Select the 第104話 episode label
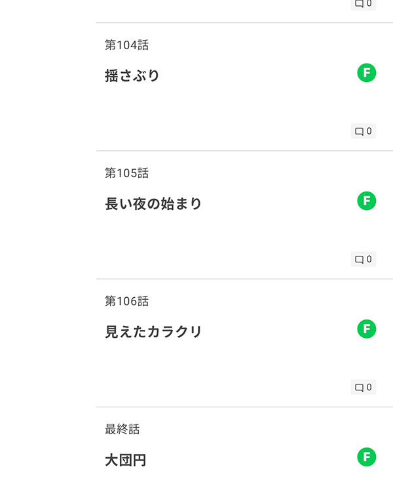 [x=127, y=45]
